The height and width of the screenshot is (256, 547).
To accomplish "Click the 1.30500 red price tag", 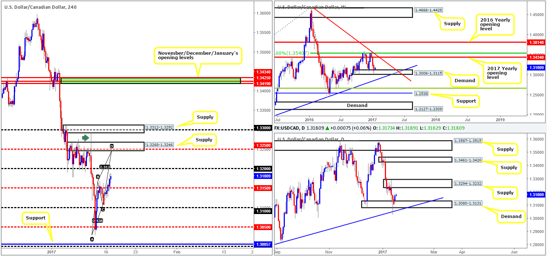I will click(x=264, y=227).
